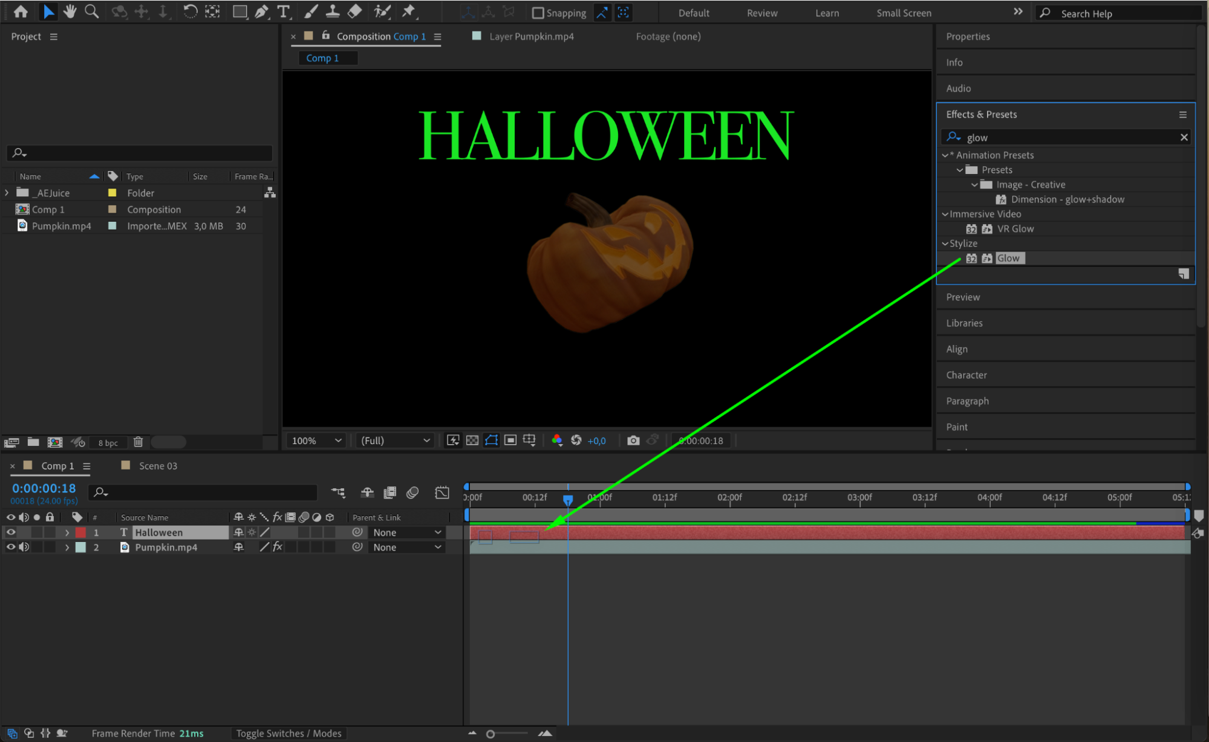The width and height of the screenshot is (1209, 742).
Task: Switch to the Scene 03 timeline tab
Action: coord(157,466)
